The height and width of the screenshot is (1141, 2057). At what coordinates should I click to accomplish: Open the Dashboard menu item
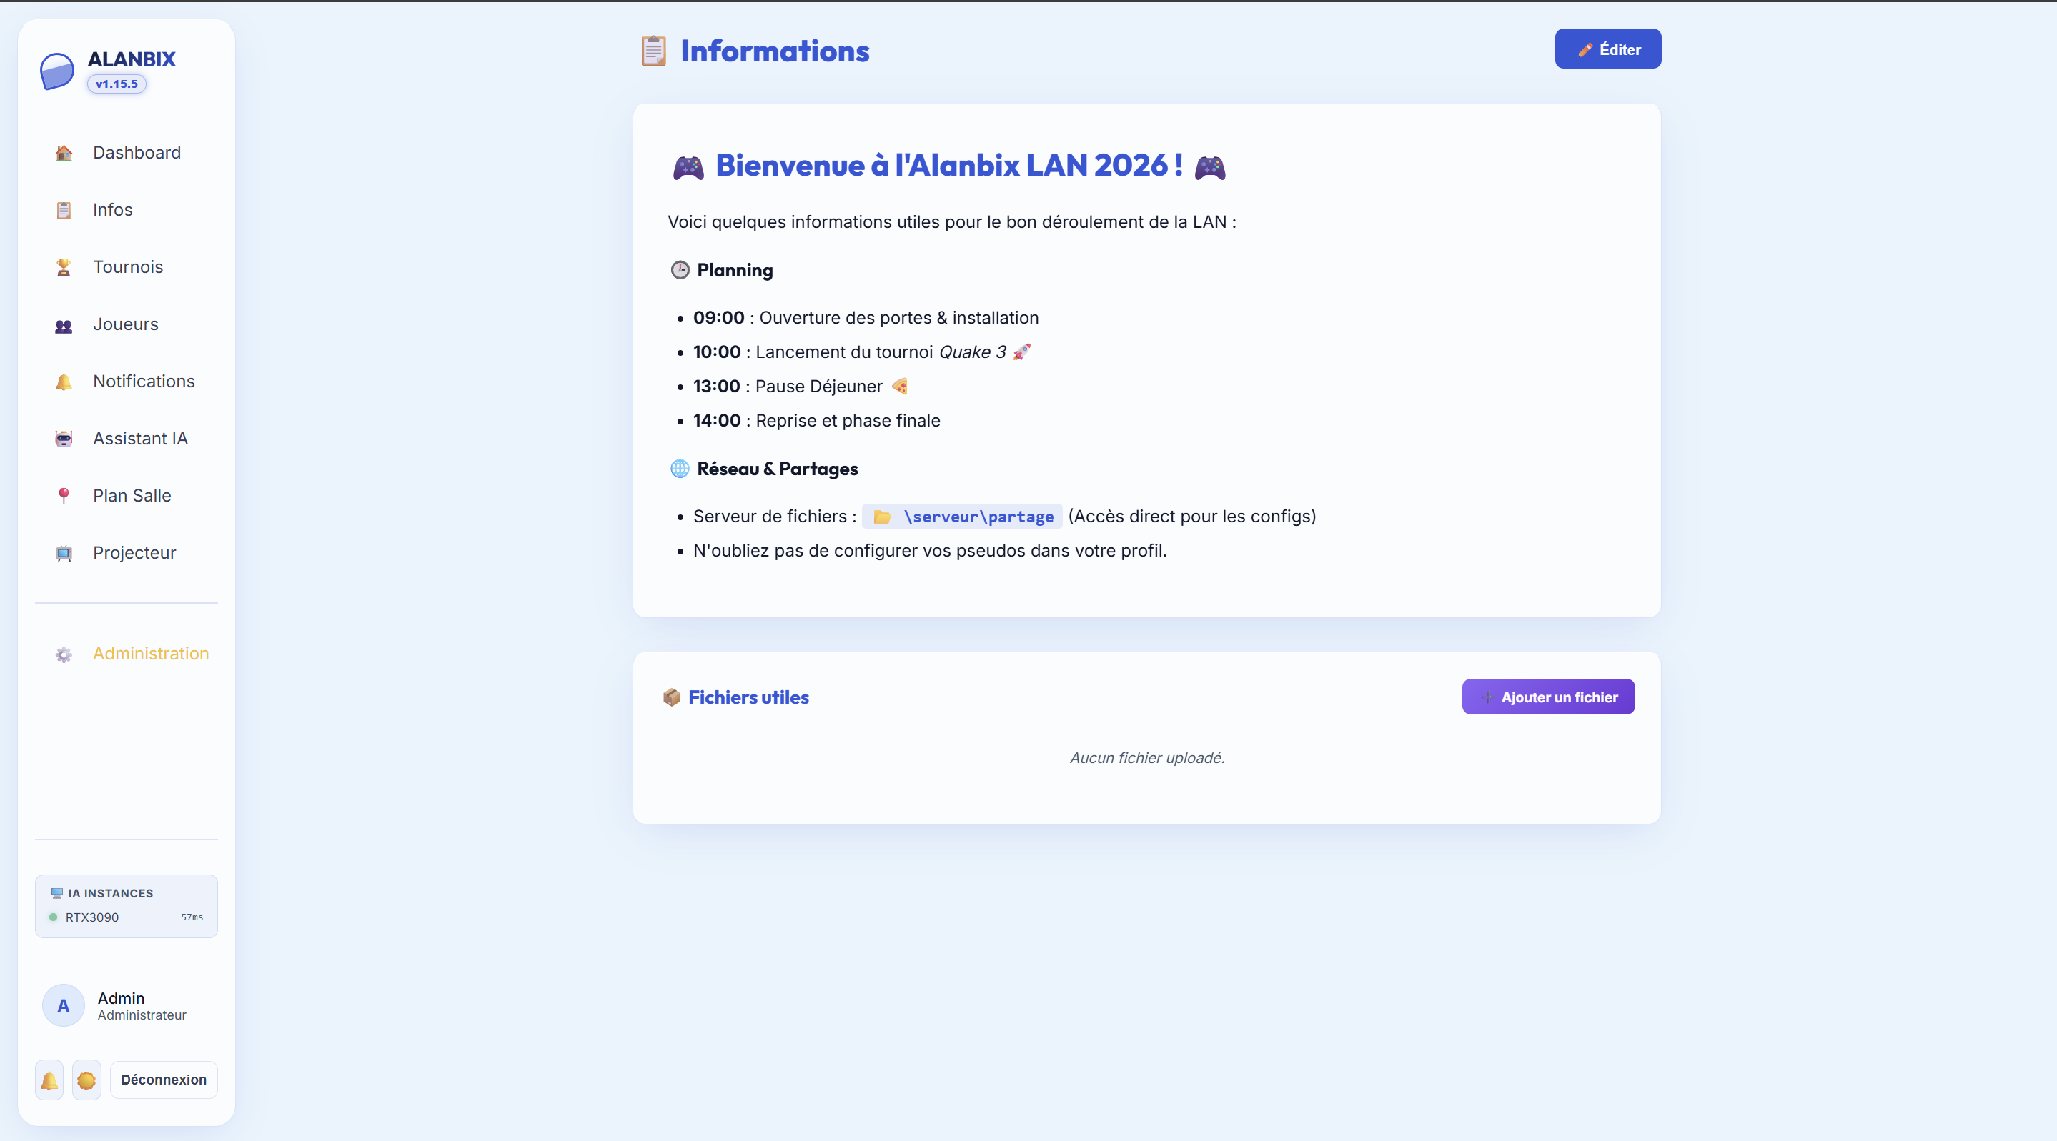127,152
